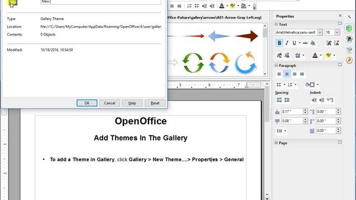The height and width of the screenshot is (200, 356).
Task: Click Superscript icon in sidebar Text section
Action: (279, 55)
